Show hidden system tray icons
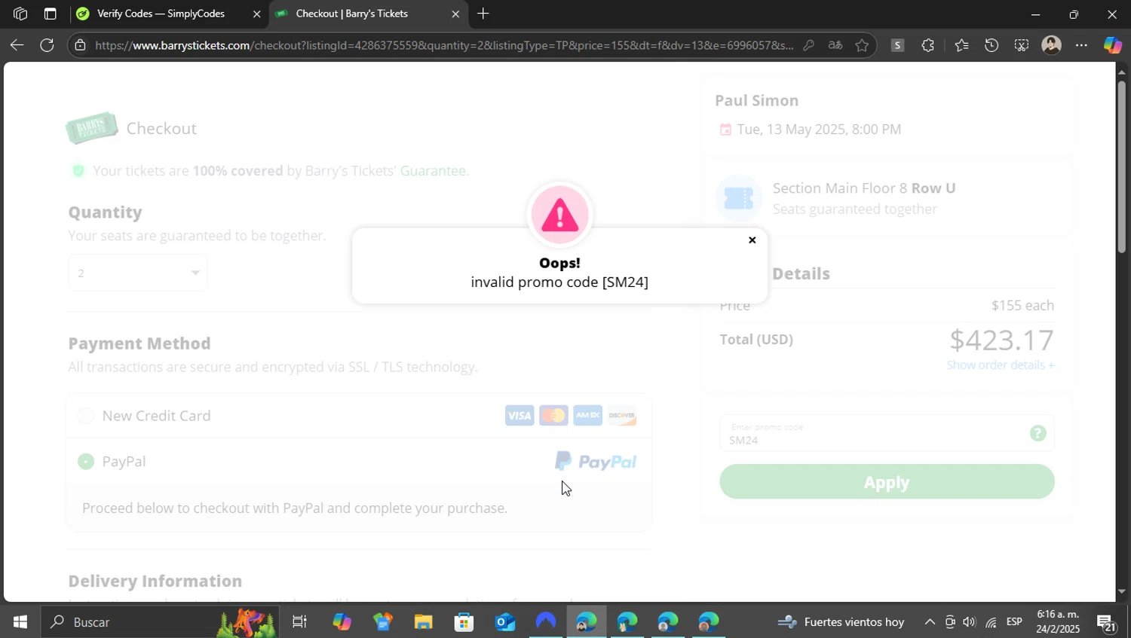 pyautogui.click(x=930, y=622)
